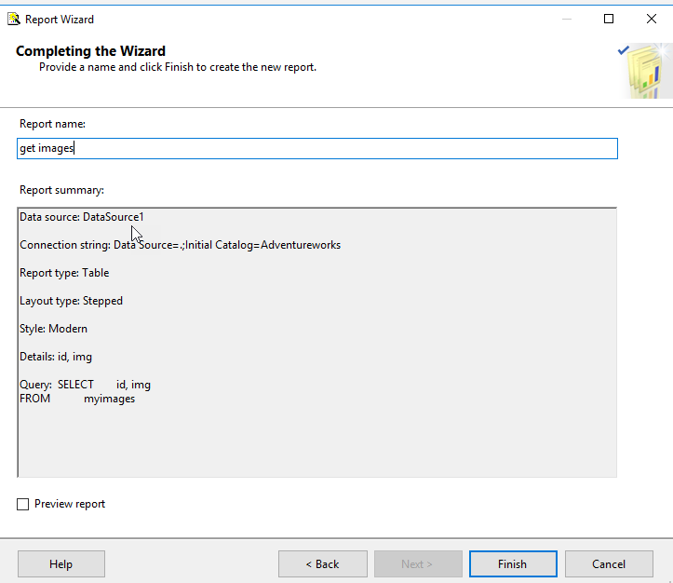This screenshot has height=583, width=673.
Task: Click the Connection string line in summary
Action: tap(180, 245)
